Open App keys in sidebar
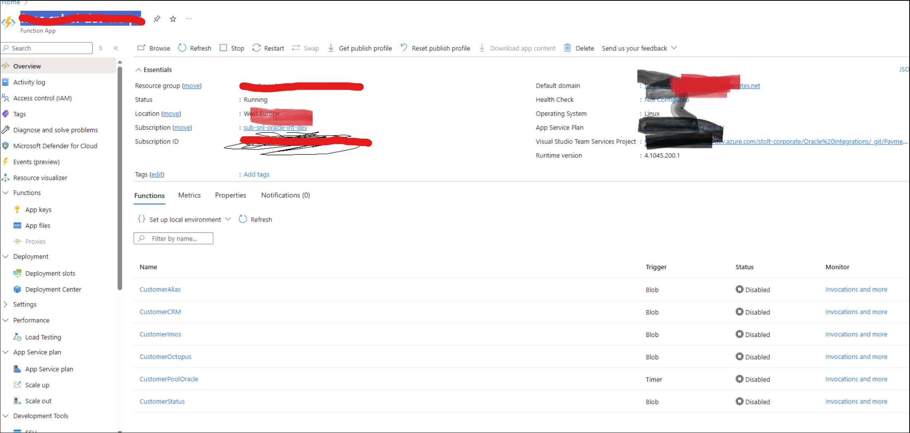The image size is (910, 433). pyautogui.click(x=38, y=209)
